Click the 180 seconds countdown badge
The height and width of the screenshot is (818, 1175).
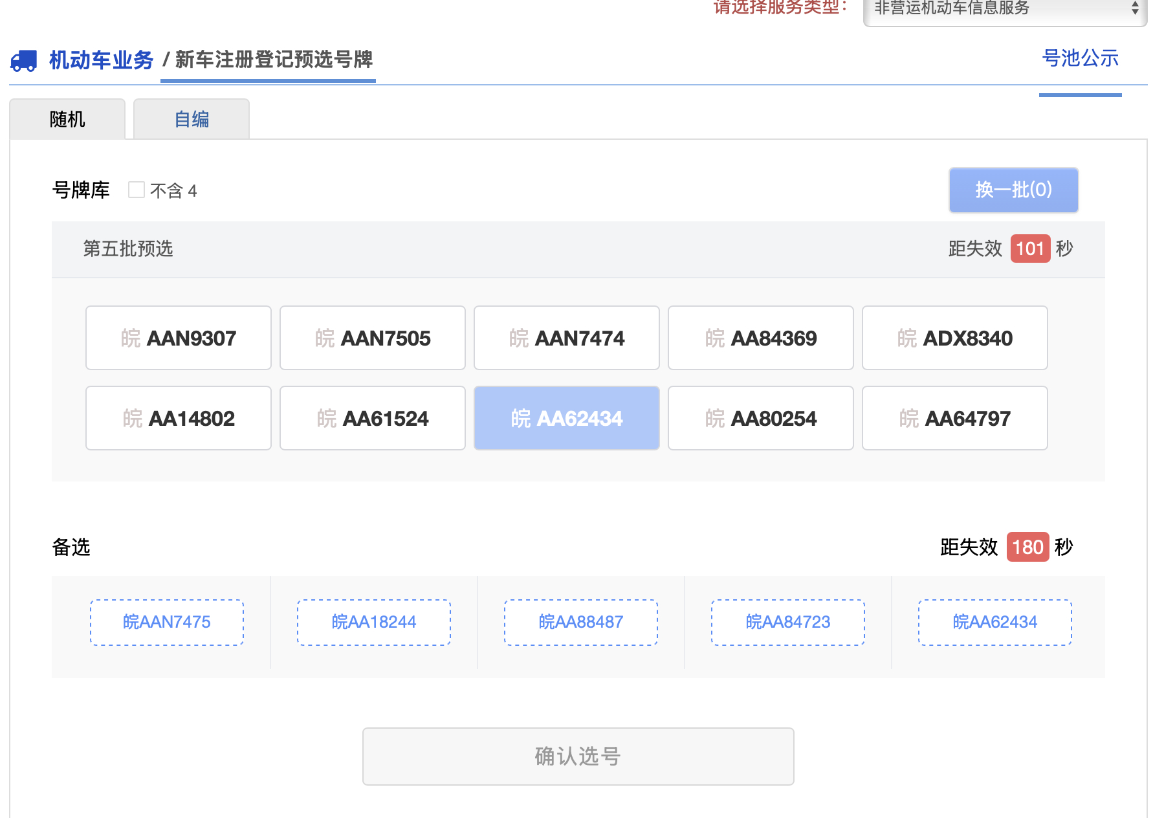coord(1027,547)
